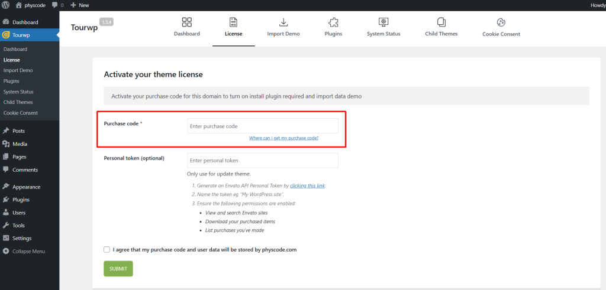Image resolution: width=606 pixels, height=290 pixels.
Task: Click the Tourwp label in sidebar
Action: click(x=21, y=35)
